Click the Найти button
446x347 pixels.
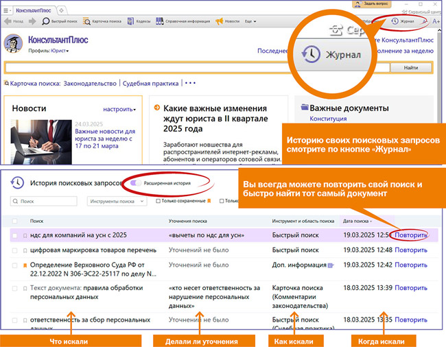[411, 68]
